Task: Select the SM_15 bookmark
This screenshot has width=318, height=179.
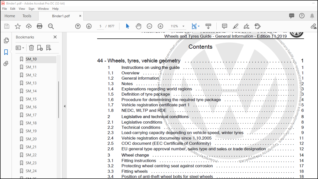Action: click(x=31, y=99)
